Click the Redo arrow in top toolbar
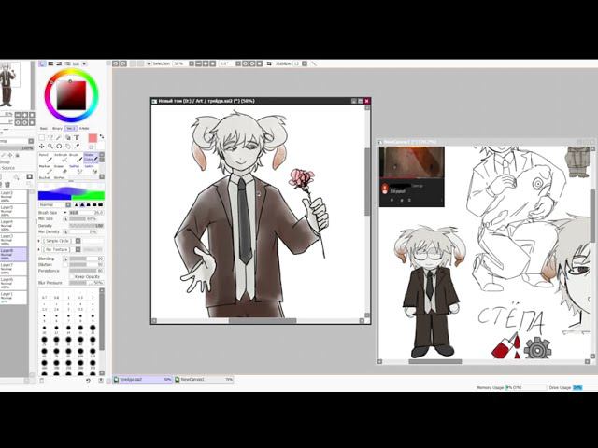 click(x=123, y=63)
